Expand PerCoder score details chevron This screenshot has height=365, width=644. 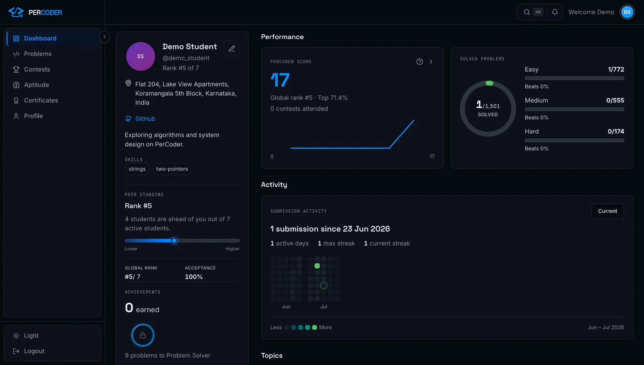pyautogui.click(x=431, y=62)
